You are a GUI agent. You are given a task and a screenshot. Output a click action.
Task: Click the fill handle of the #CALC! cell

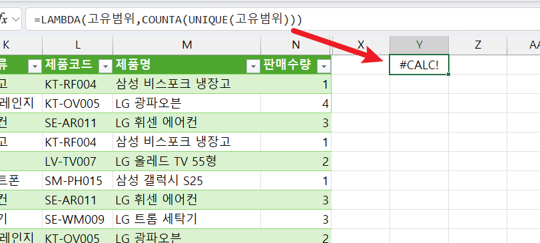[x=448, y=74]
